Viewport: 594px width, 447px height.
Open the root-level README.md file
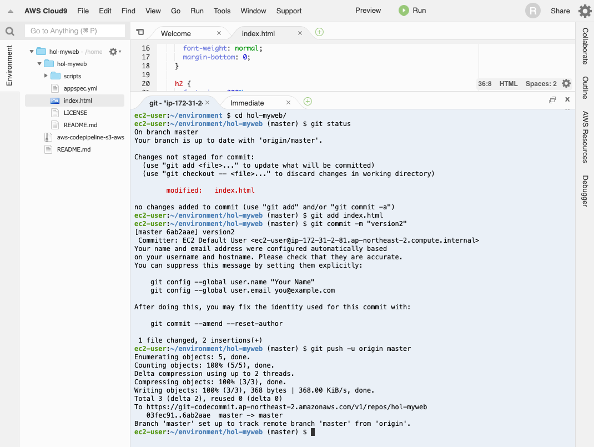point(74,149)
